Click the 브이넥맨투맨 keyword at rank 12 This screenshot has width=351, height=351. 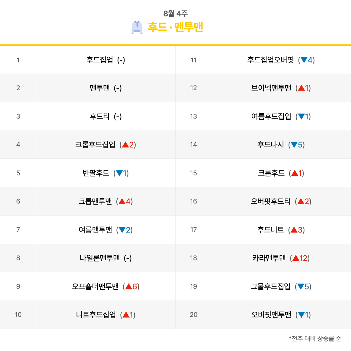pyautogui.click(x=271, y=88)
